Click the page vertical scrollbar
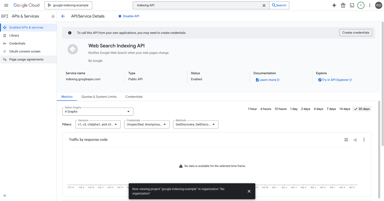This screenshot has height=201, width=384. coord(382,84)
